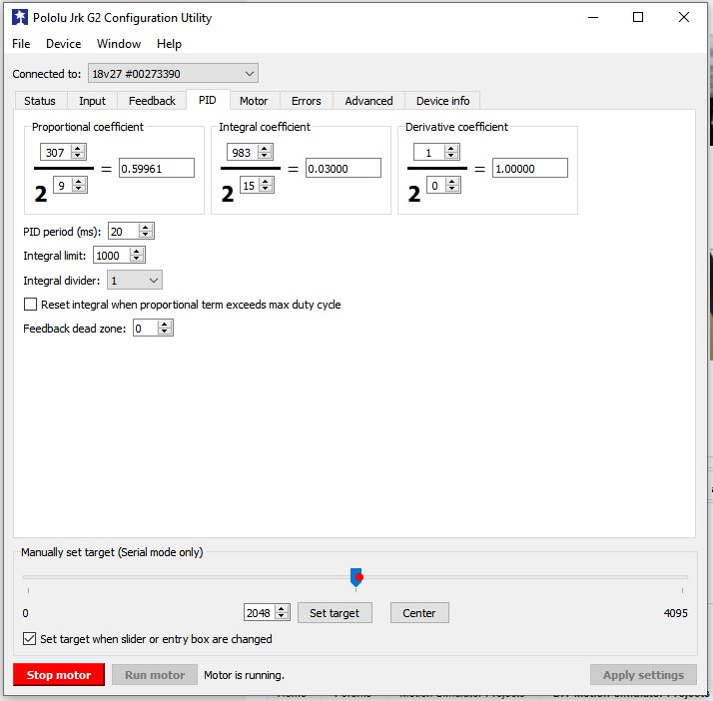Image resolution: width=713 pixels, height=701 pixels.
Task: Click the proportional multiplier field showing 307
Action: coord(56,153)
